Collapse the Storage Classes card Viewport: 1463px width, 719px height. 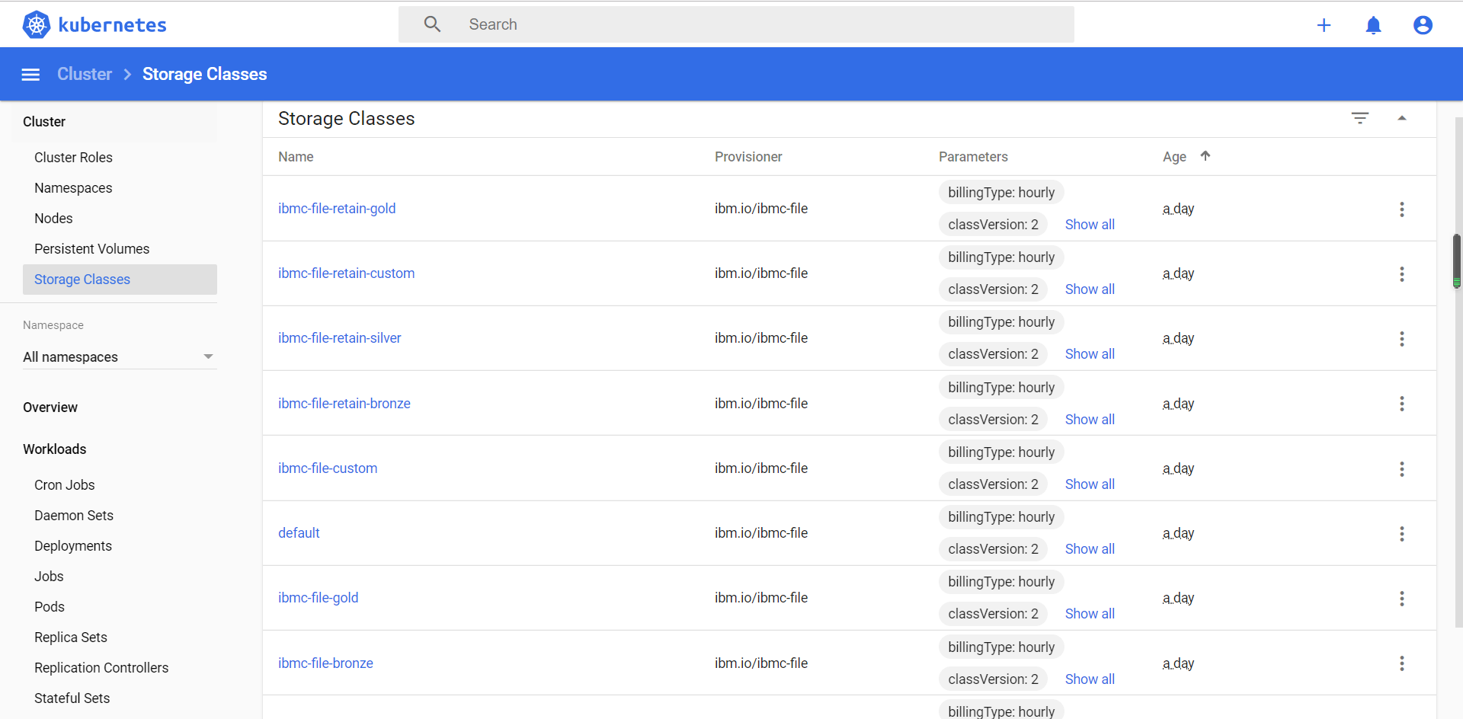point(1401,118)
